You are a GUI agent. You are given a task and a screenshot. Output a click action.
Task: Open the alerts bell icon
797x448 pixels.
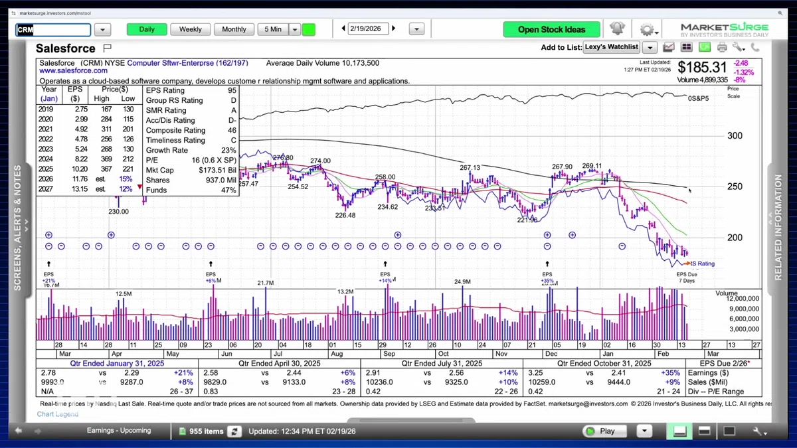(617, 29)
